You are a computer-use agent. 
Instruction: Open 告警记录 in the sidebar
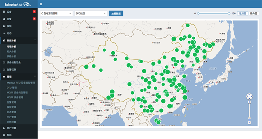(x=11, y=69)
